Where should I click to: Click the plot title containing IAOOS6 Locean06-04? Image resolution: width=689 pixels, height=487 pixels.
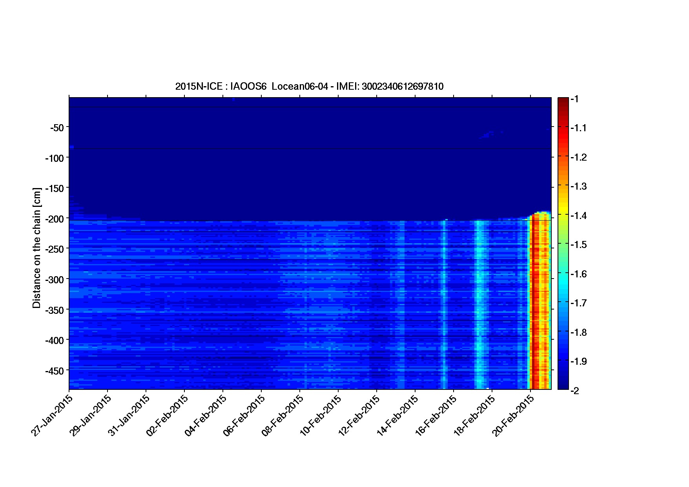(x=309, y=87)
